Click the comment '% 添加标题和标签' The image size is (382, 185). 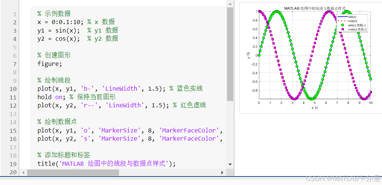64,155
